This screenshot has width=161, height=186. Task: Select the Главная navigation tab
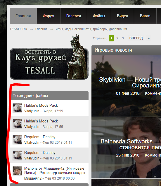[x=23, y=16]
